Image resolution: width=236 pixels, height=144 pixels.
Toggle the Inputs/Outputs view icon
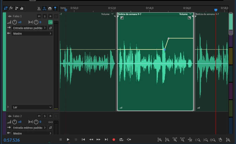(6, 8)
